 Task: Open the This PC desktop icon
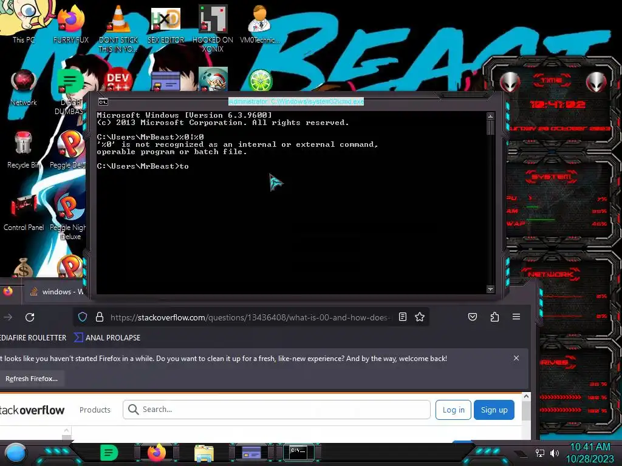tap(23, 22)
